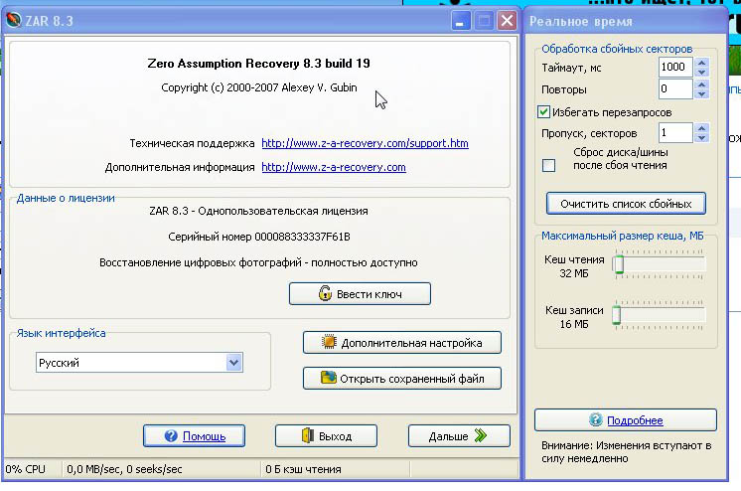The image size is (741, 491).
Task: Click the door icon beside Выход
Action: [308, 435]
